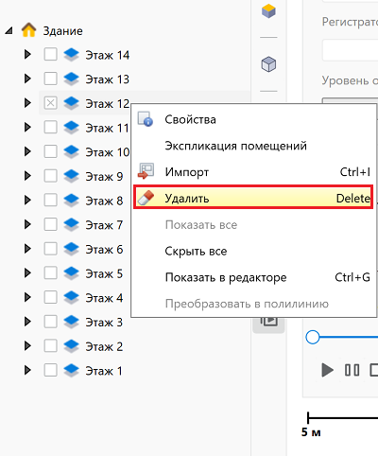Expand the Этаж 9 node
Screen dimensions: 378x456
coord(27,176)
